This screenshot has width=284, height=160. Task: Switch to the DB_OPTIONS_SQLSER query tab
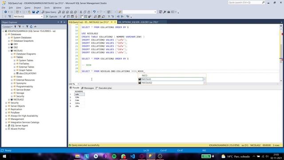138,22
